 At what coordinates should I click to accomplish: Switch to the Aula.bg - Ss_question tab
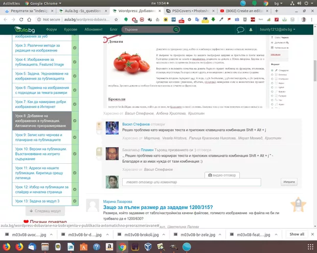[x=83, y=11]
